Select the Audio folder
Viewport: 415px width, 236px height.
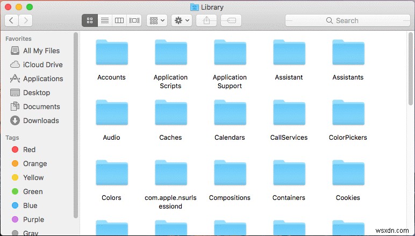(112, 113)
